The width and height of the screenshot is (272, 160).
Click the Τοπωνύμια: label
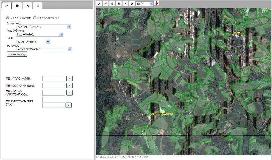[13, 46]
